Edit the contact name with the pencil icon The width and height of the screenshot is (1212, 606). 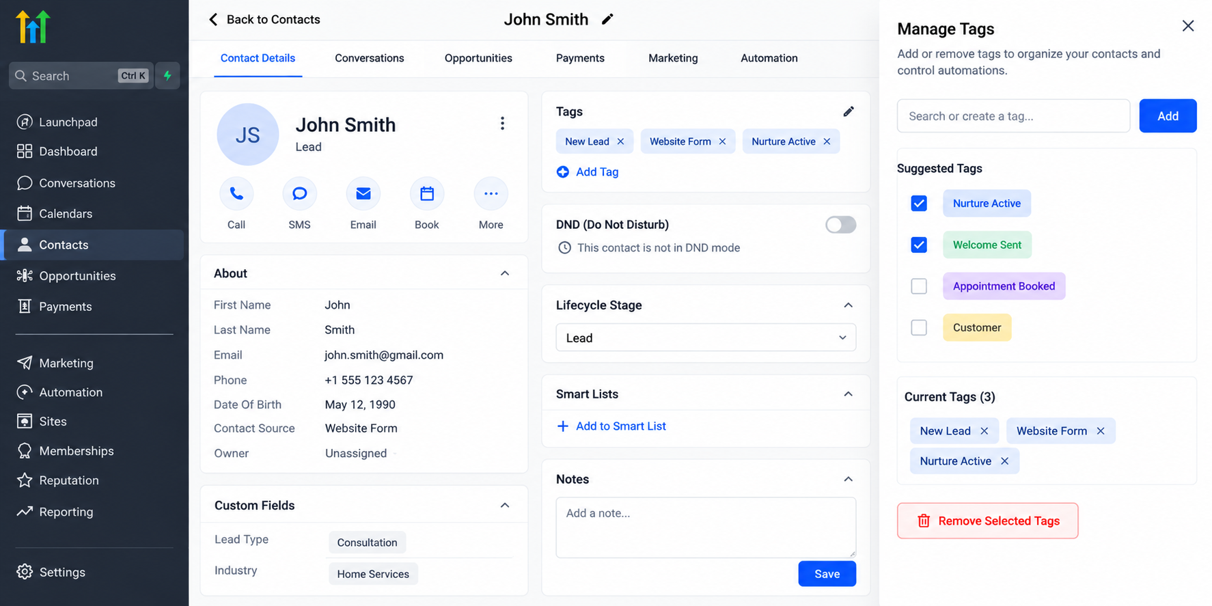point(607,19)
